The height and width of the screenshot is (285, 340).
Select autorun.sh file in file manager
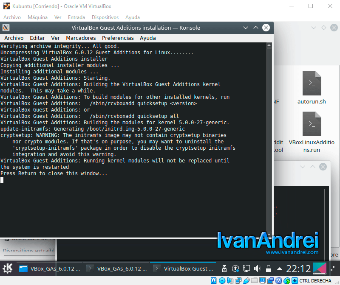coord(312,88)
